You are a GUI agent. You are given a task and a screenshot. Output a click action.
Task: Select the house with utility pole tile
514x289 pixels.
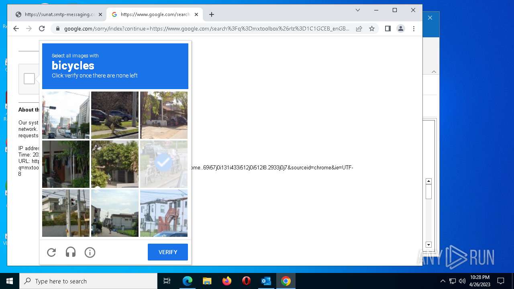coord(66,213)
